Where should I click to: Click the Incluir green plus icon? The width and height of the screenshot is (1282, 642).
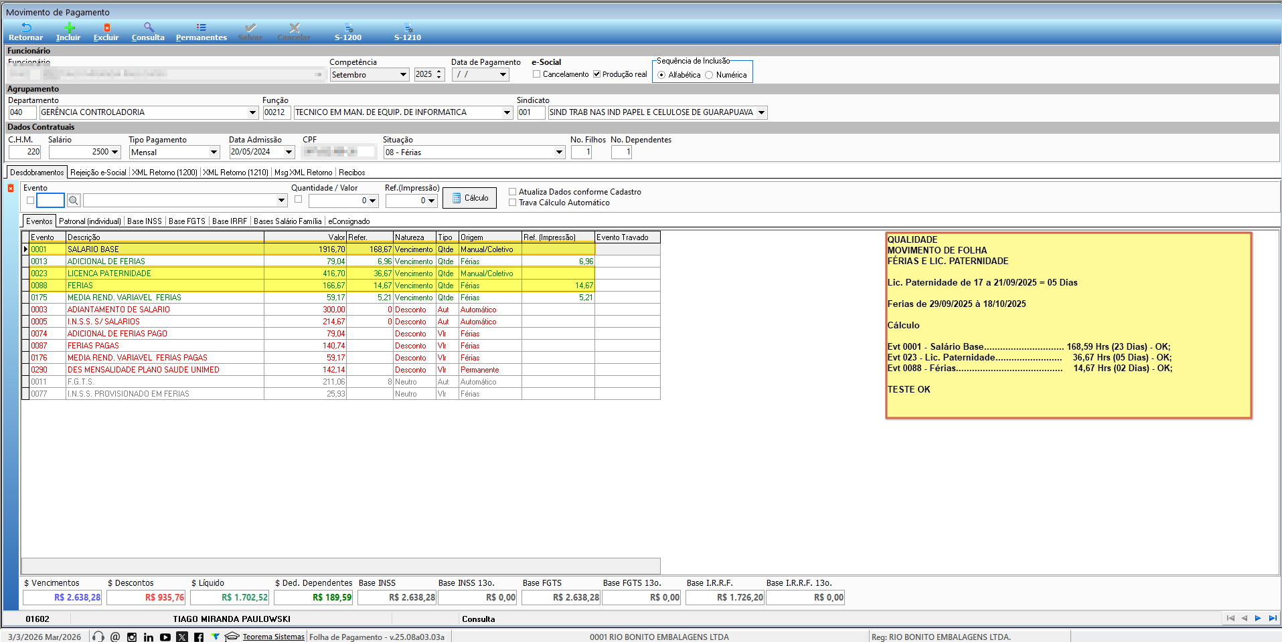pyautogui.click(x=68, y=31)
